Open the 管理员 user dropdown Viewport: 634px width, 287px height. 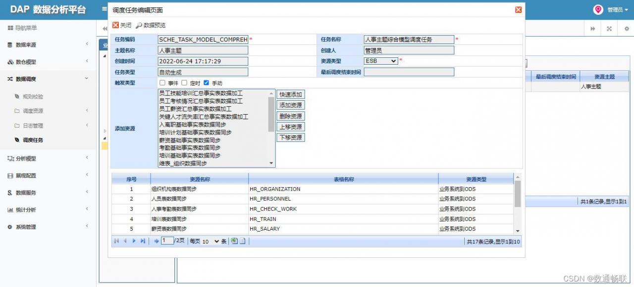tap(617, 10)
